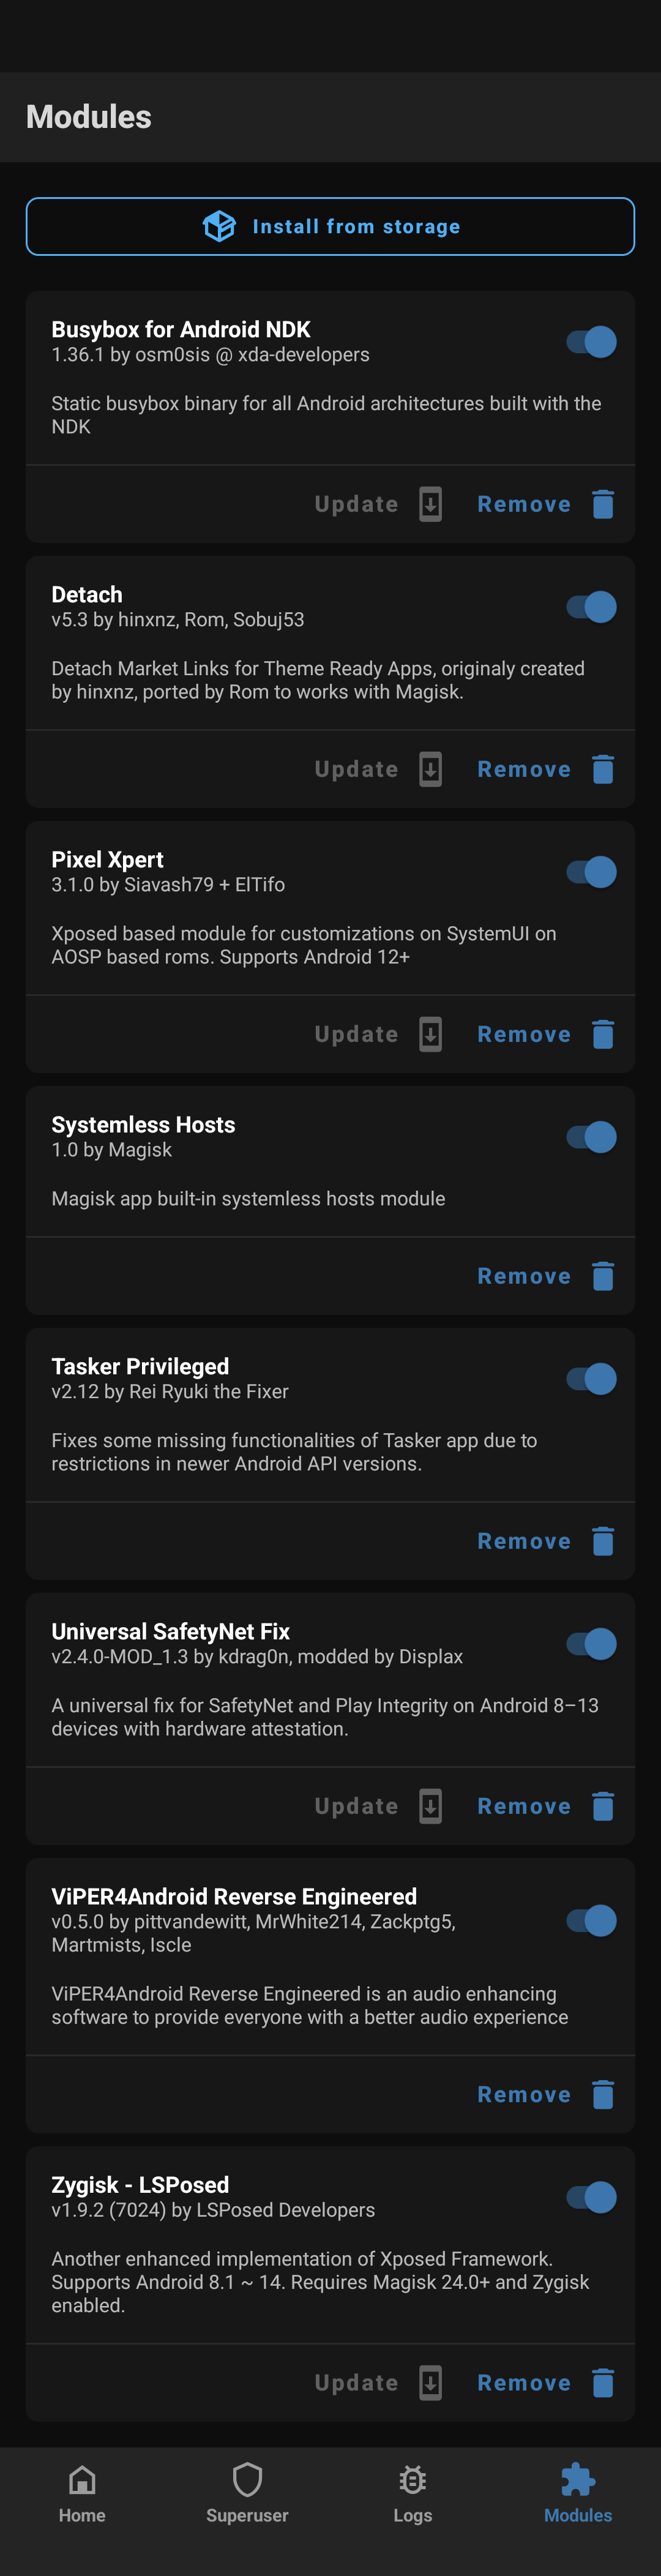Click the Update icon for Busybox for Android NDK
Screen dimensions: 661x2576
(430, 504)
